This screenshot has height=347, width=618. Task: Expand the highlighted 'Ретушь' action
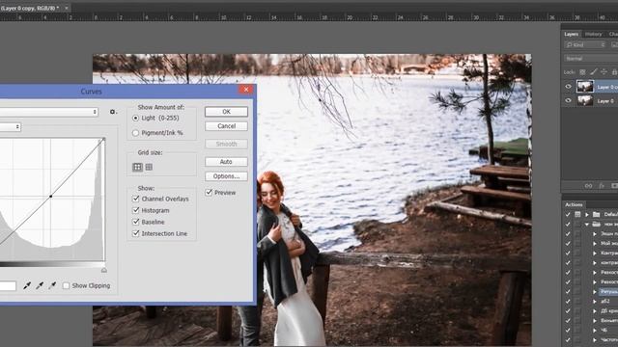click(x=595, y=291)
